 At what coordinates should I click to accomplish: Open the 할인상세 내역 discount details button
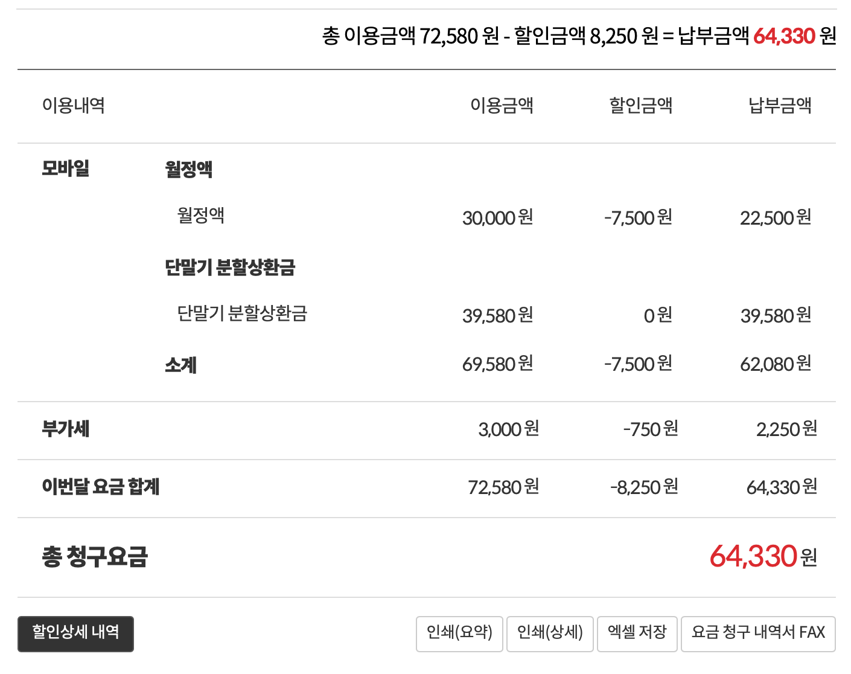coord(75,634)
